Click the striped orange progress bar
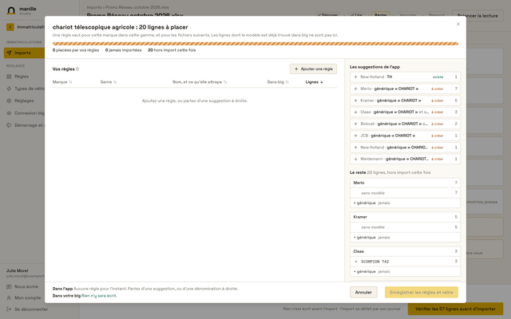 (255, 44)
